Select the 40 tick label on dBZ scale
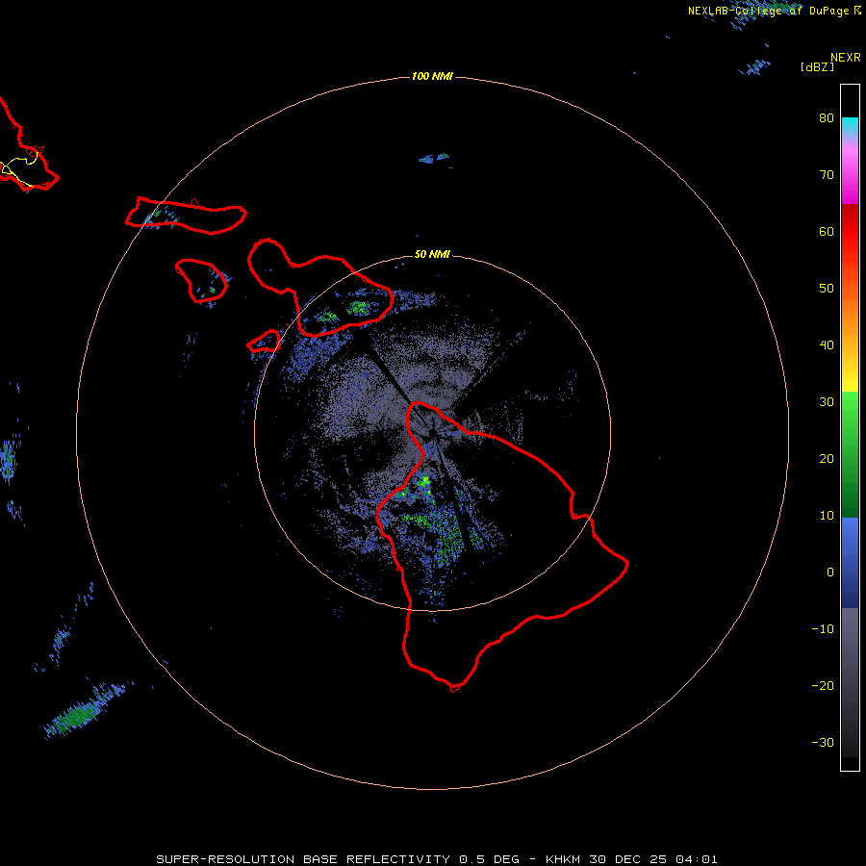Image resolution: width=866 pixels, height=866 pixels. pyautogui.click(x=827, y=345)
